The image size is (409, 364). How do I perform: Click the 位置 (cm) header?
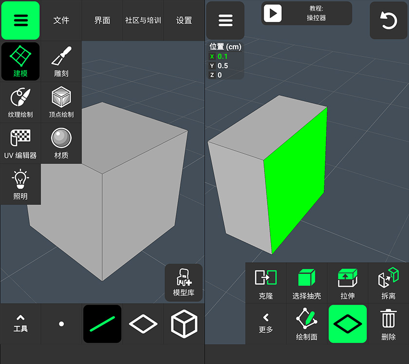click(x=225, y=47)
